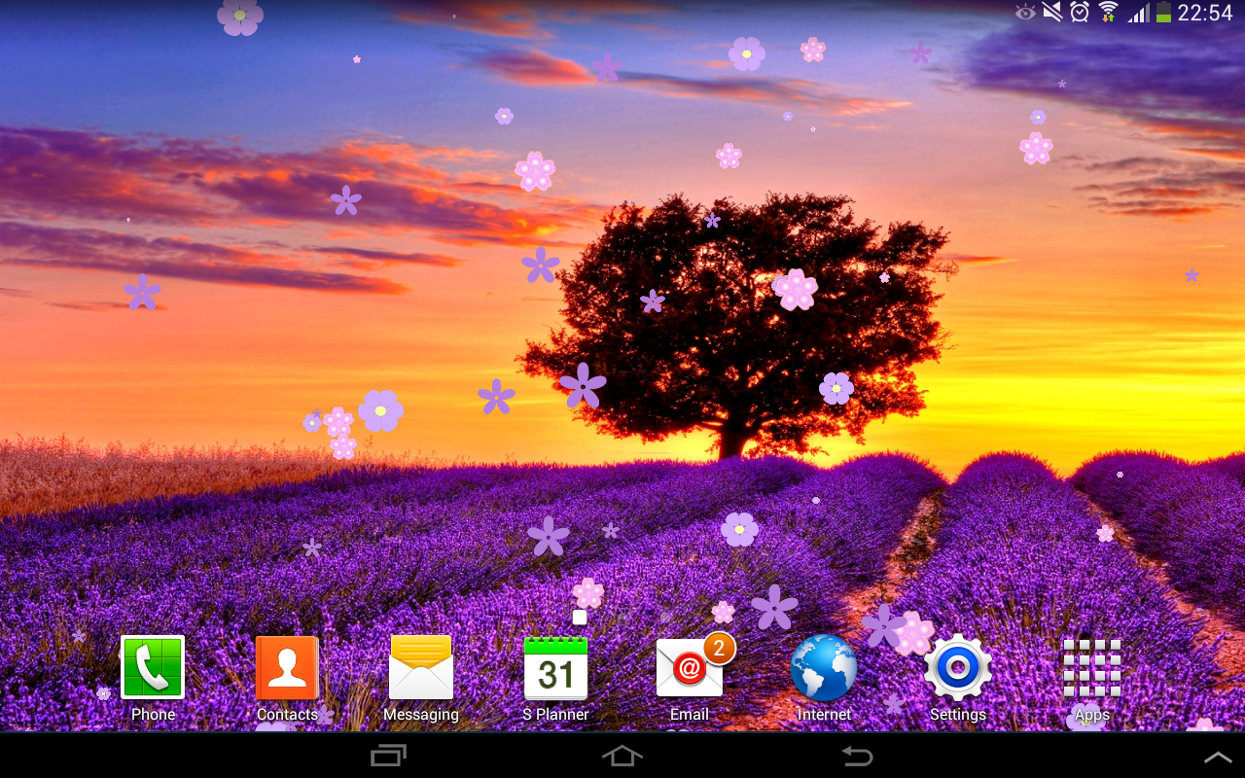Image resolution: width=1245 pixels, height=778 pixels.
Task: Tap the Back navigation arrow
Action: point(857,756)
